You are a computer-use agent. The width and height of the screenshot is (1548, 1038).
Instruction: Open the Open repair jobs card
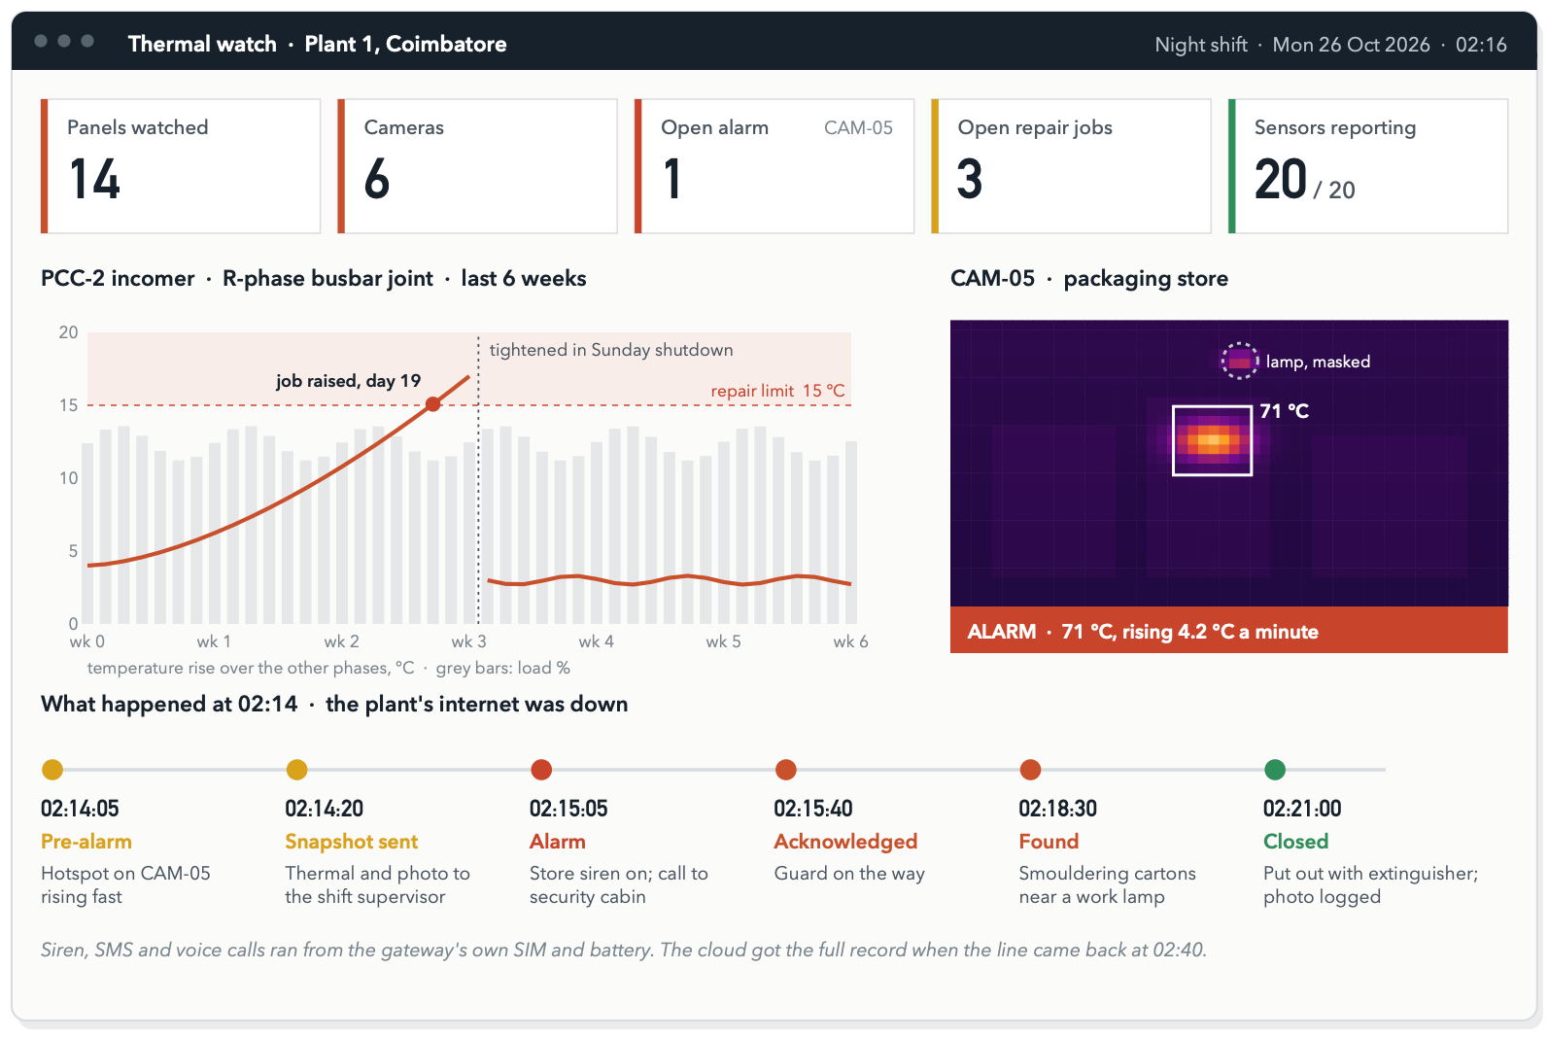pyautogui.click(x=1071, y=166)
